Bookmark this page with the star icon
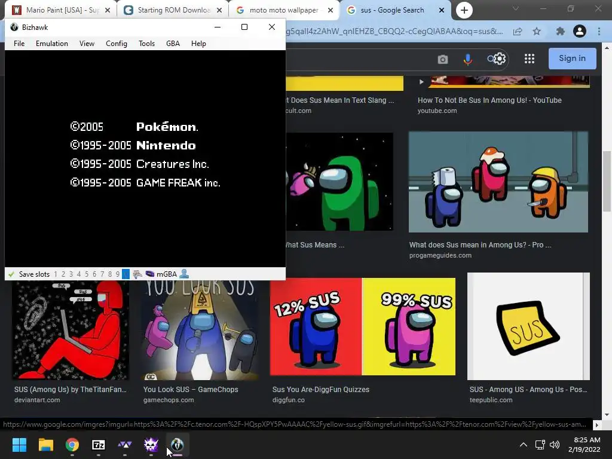The width and height of the screenshot is (612, 459). (x=537, y=31)
